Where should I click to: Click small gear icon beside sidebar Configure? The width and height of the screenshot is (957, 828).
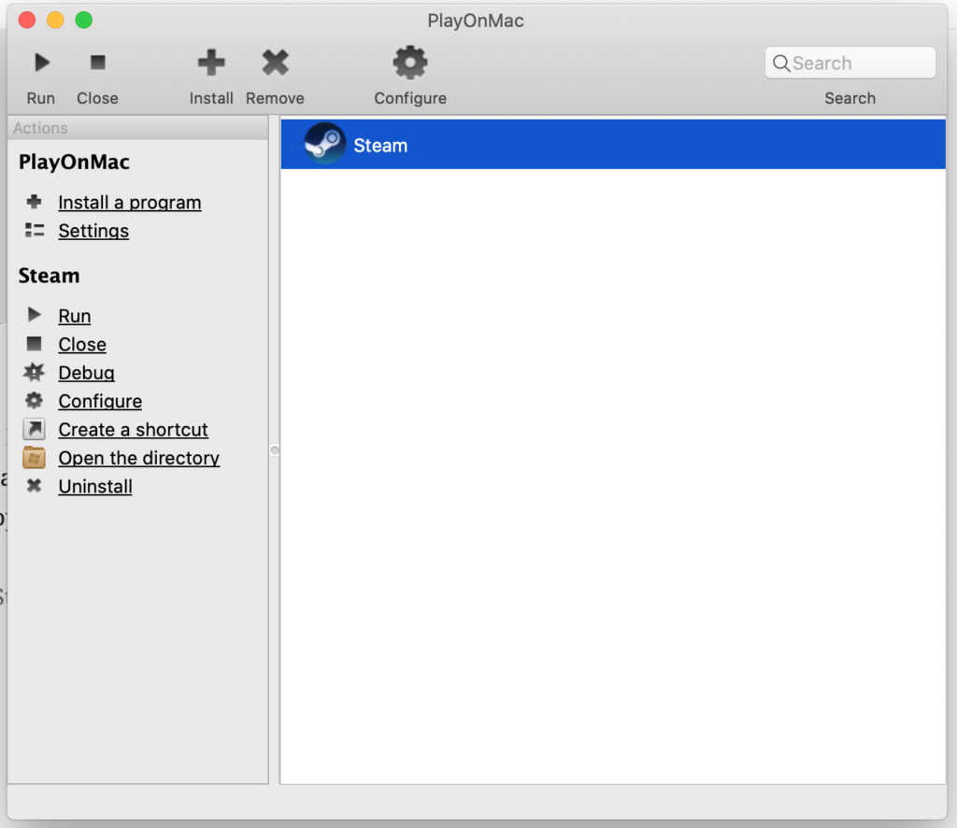pos(35,400)
